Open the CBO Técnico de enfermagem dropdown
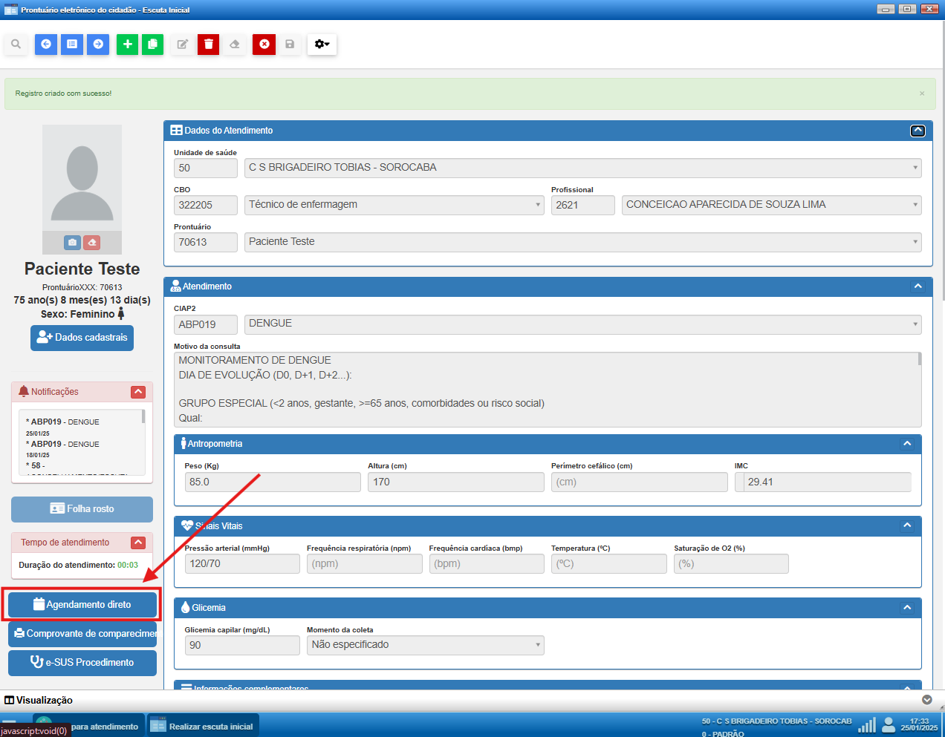 coord(394,205)
